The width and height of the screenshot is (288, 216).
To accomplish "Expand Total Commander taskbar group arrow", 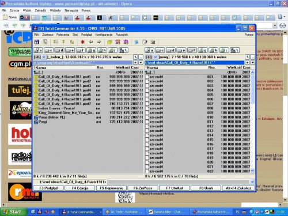I will (x=101, y=212).
